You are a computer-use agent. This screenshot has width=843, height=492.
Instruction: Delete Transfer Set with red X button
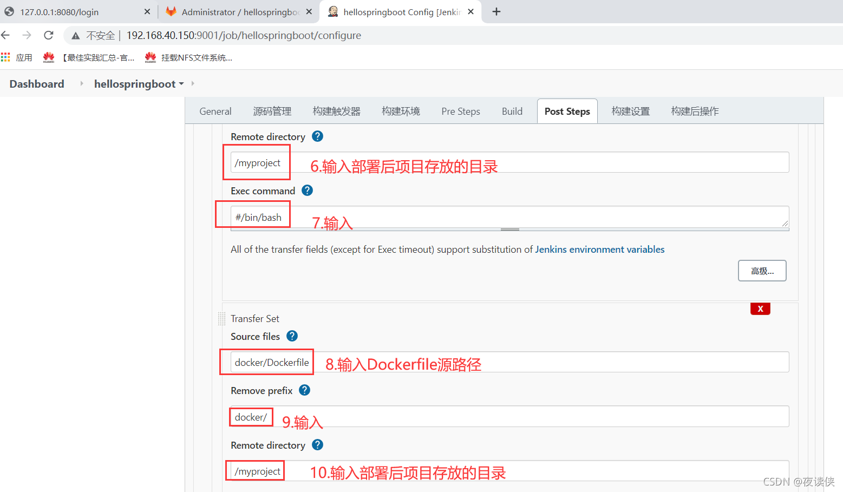click(760, 309)
